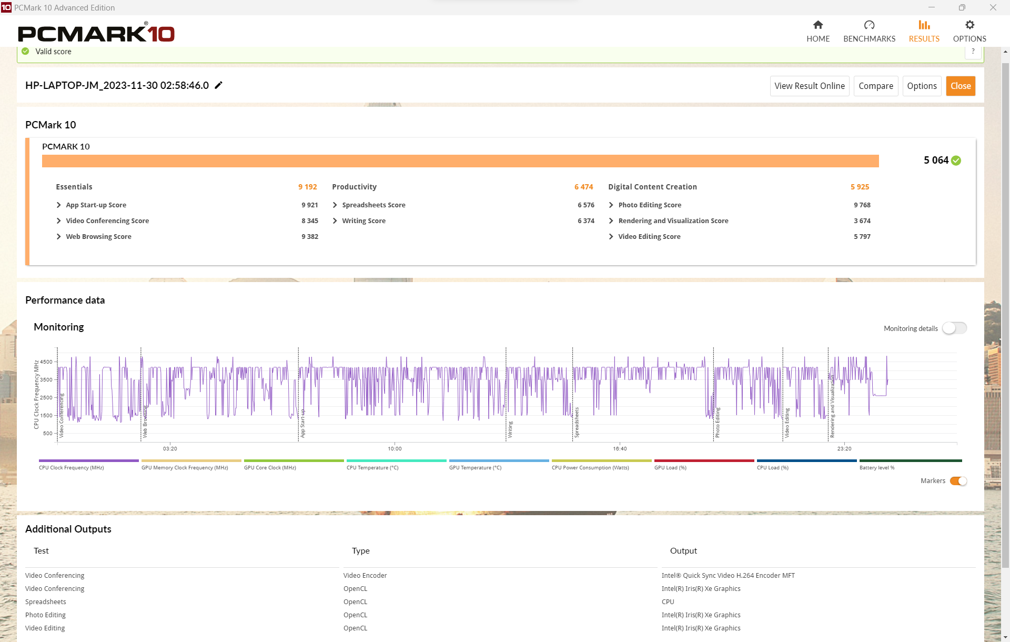Click the green Valid score check icon
Image resolution: width=1010 pixels, height=642 pixels.
[25, 52]
